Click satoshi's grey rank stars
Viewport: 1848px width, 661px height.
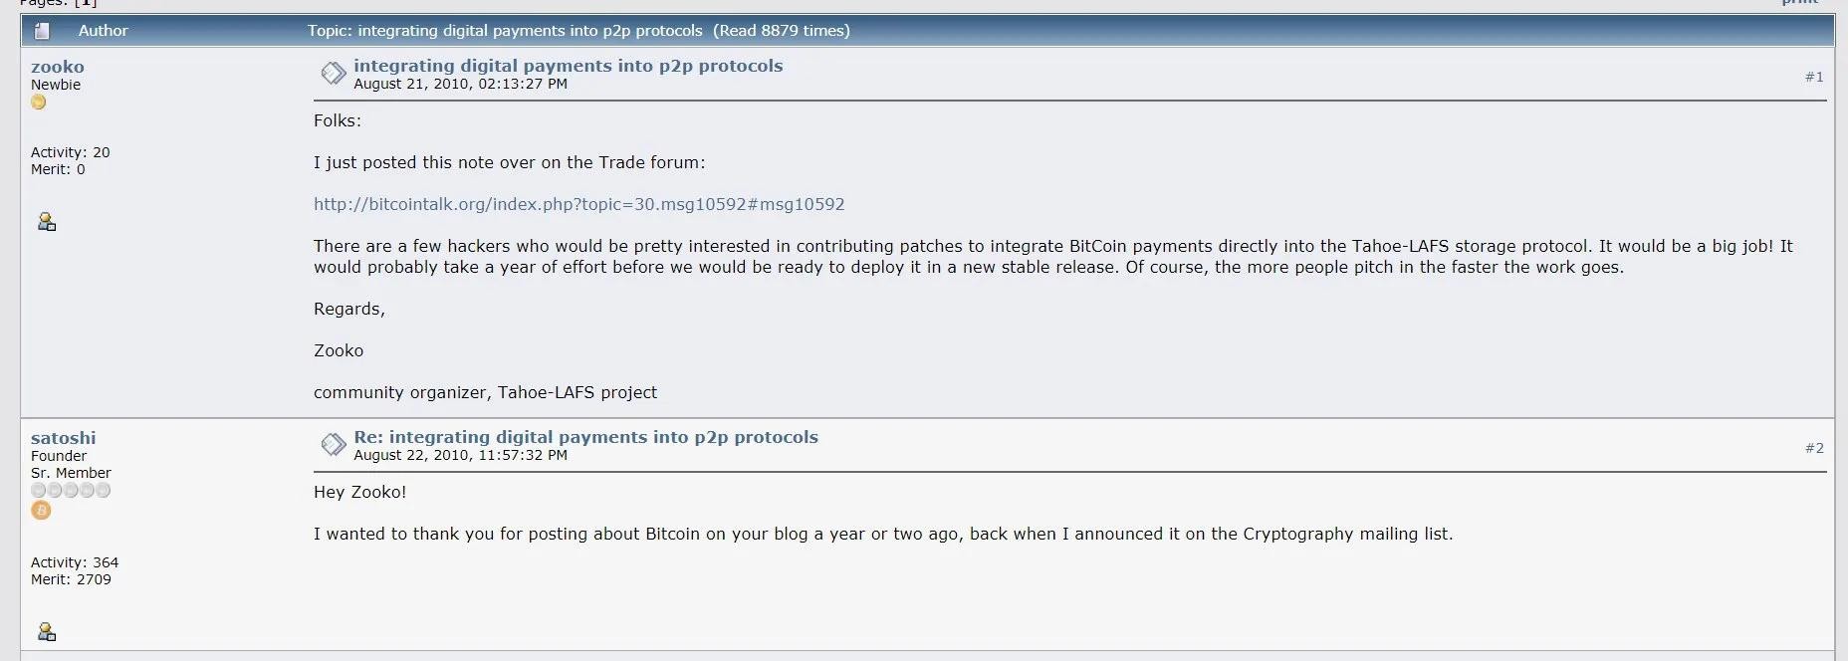pos(71,491)
